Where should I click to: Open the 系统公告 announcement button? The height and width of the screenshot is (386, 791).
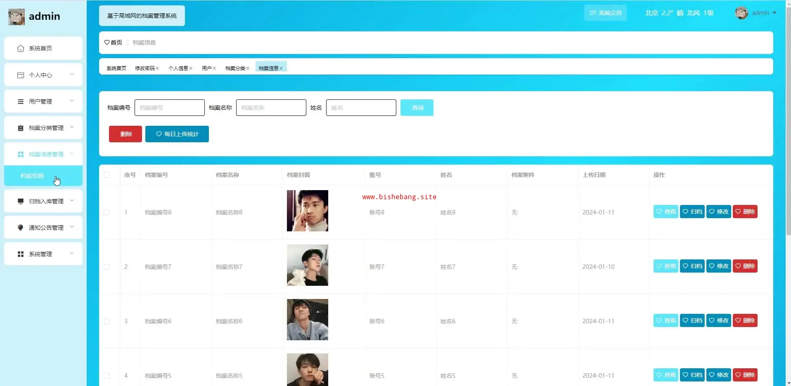tap(605, 13)
